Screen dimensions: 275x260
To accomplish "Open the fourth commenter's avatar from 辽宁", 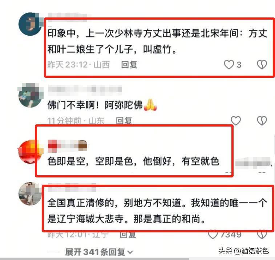I will (30, 194).
